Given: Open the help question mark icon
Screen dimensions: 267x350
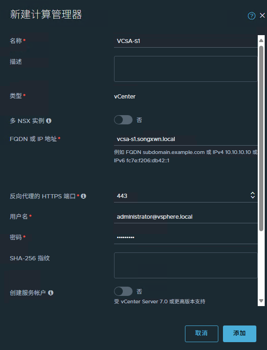Looking at the screenshot, I should click(x=252, y=16).
